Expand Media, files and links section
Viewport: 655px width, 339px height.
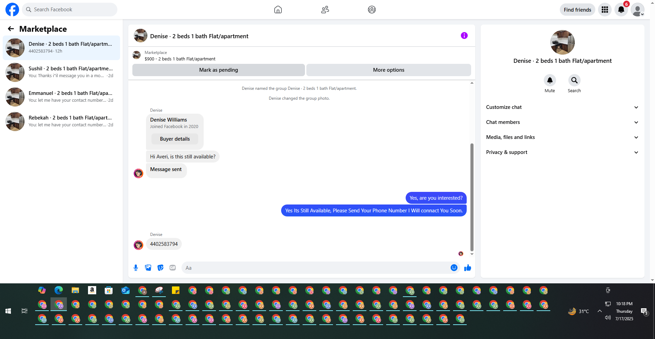(x=563, y=137)
